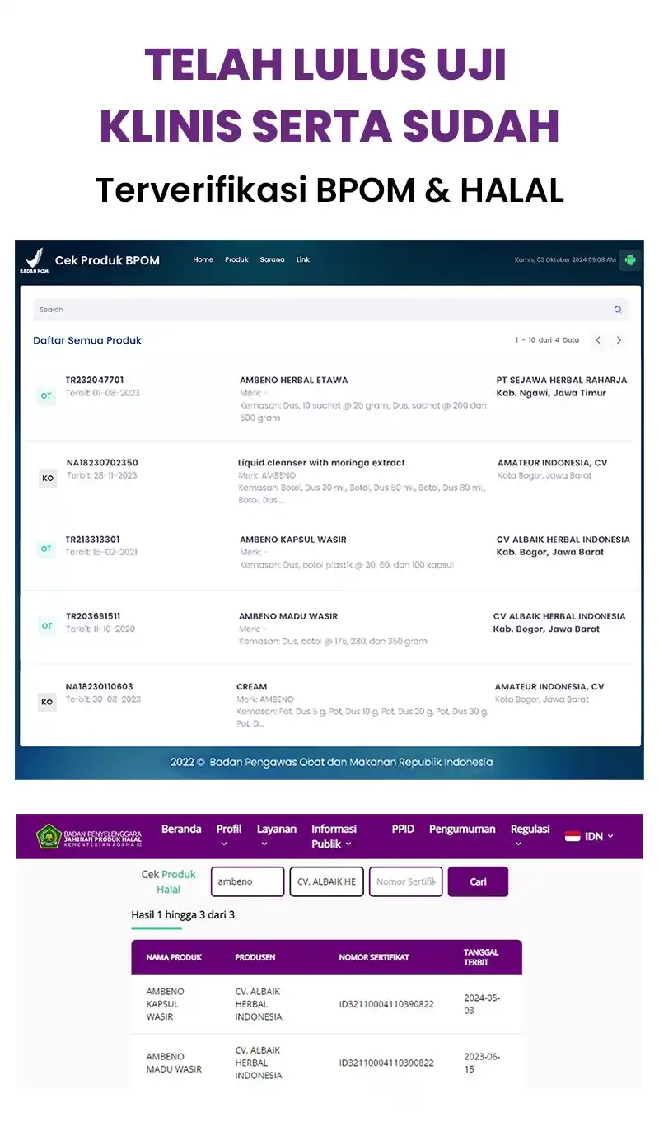The height and width of the screenshot is (1131, 659).
Task: Open the Sarana menu item
Action: coord(272,259)
